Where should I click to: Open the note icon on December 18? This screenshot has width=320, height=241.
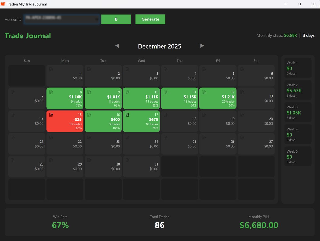coord(166,115)
